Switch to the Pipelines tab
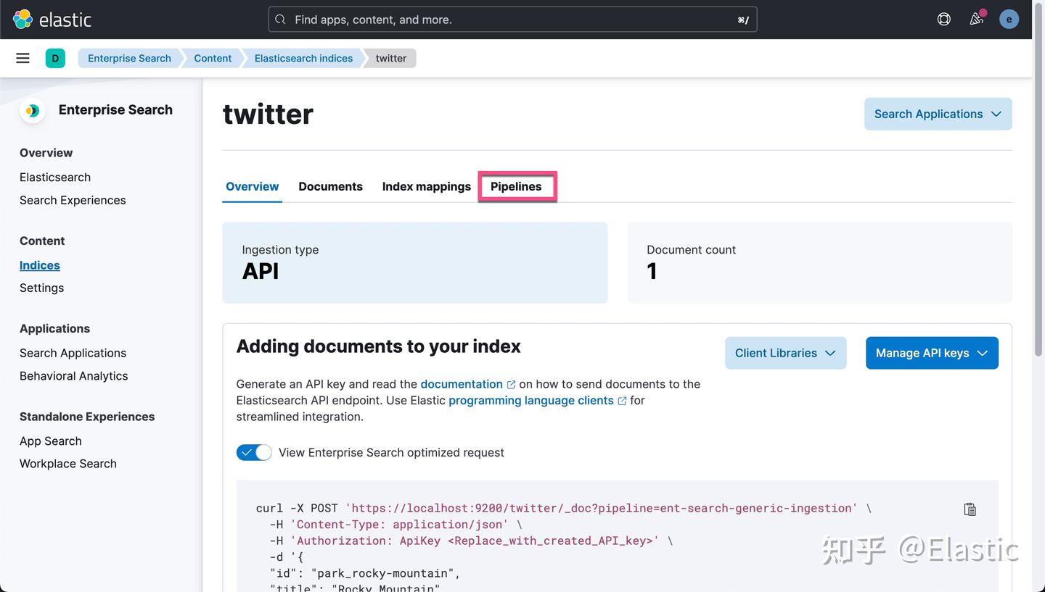The height and width of the screenshot is (592, 1045). pyautogui.click(x=517, y=186)
